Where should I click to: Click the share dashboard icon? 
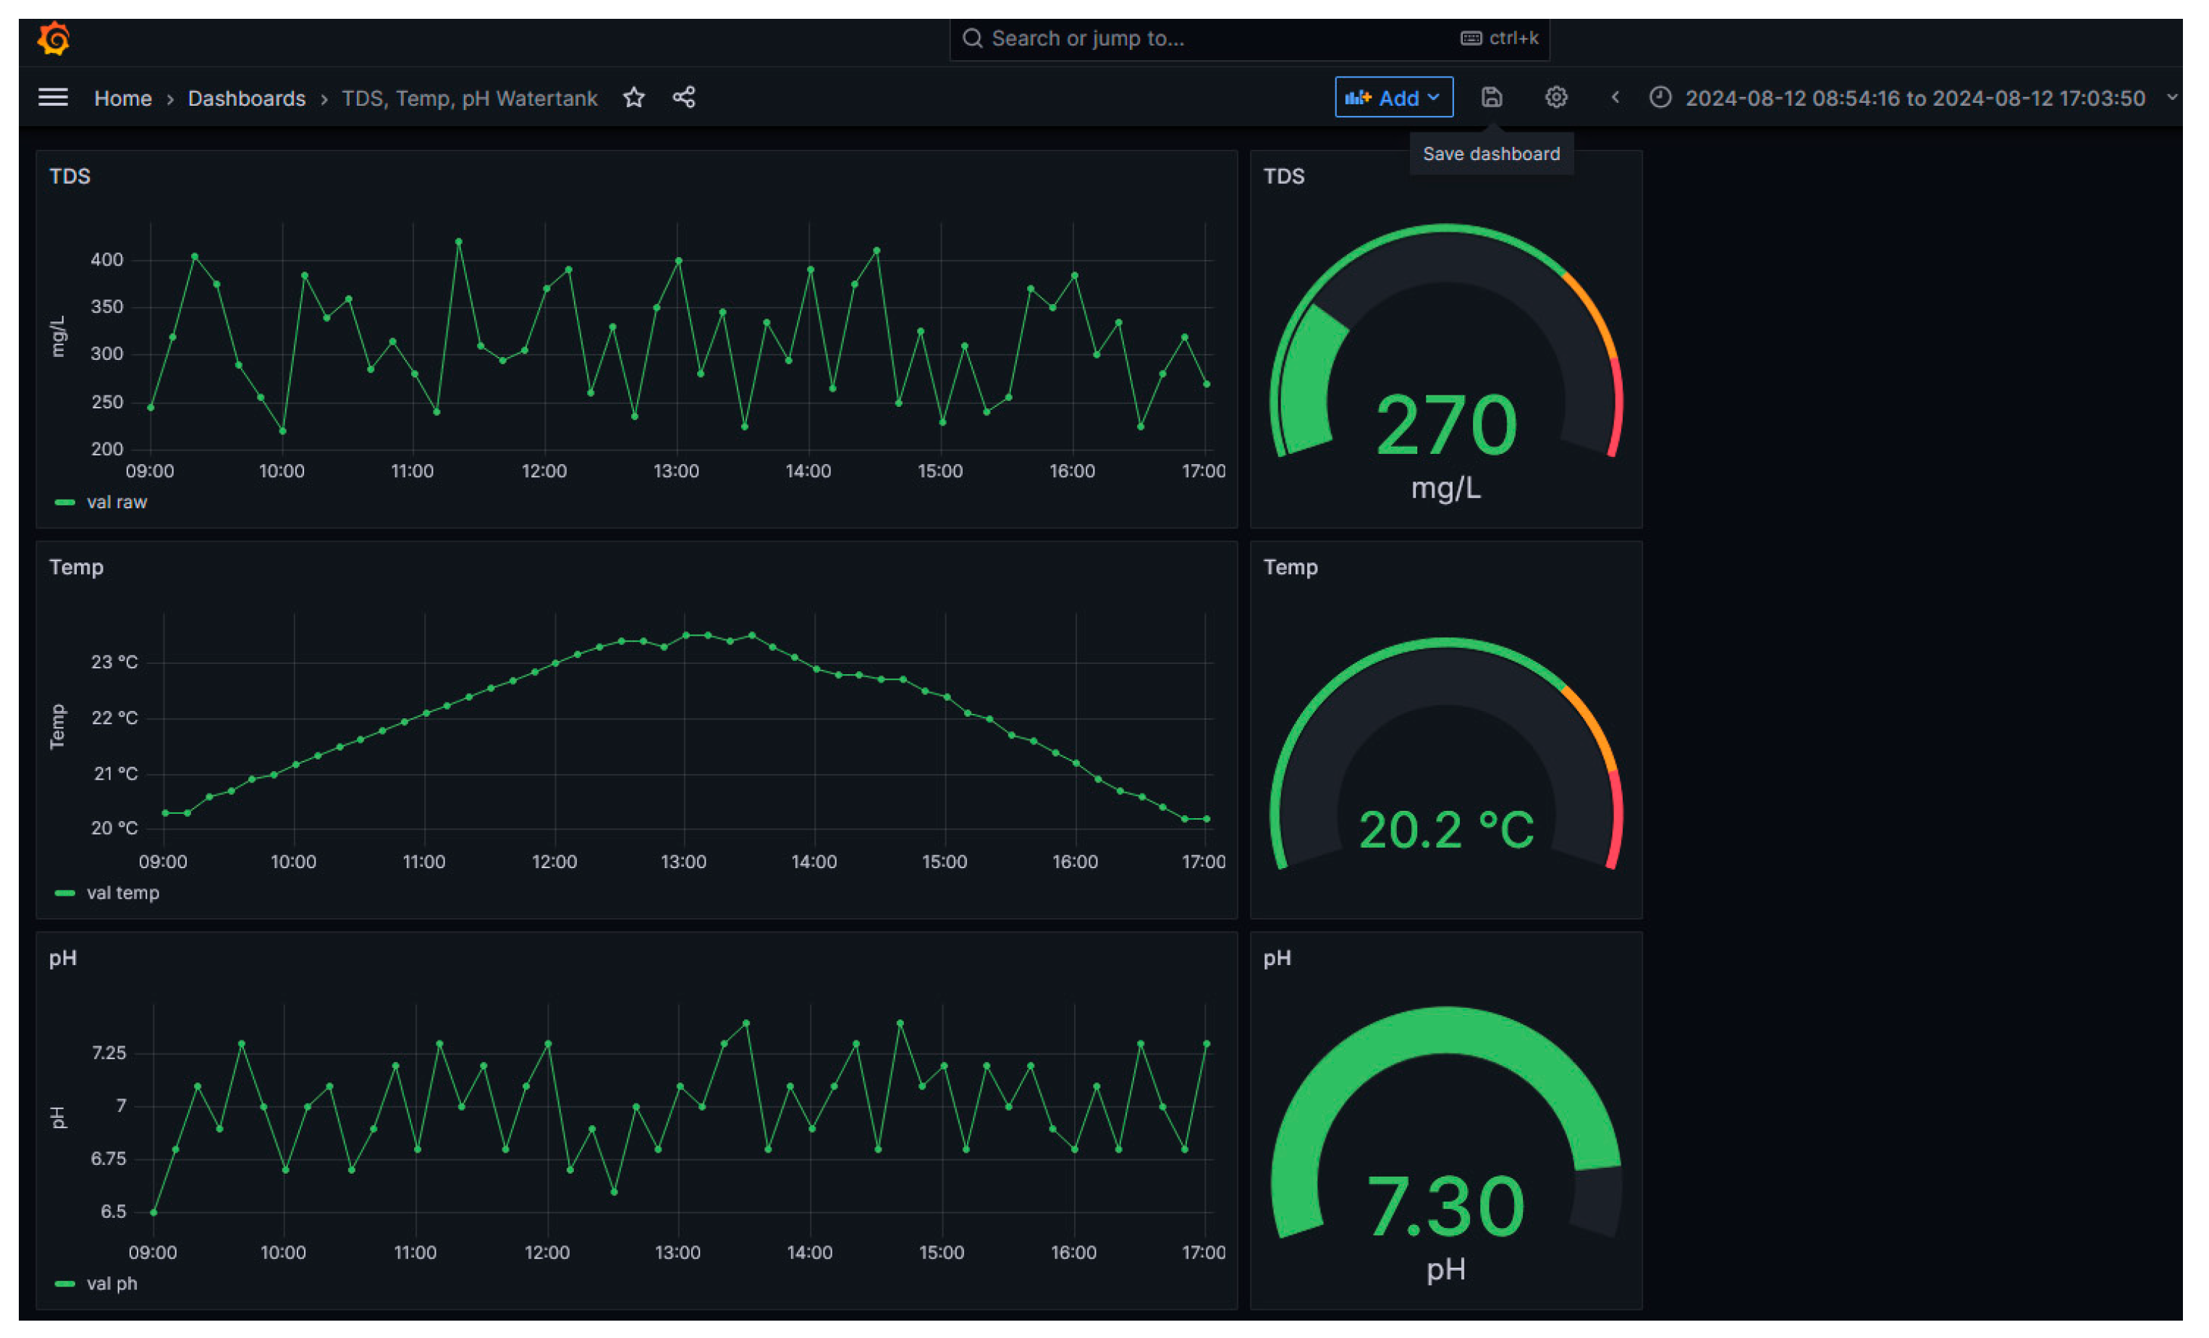click(684, 98)
